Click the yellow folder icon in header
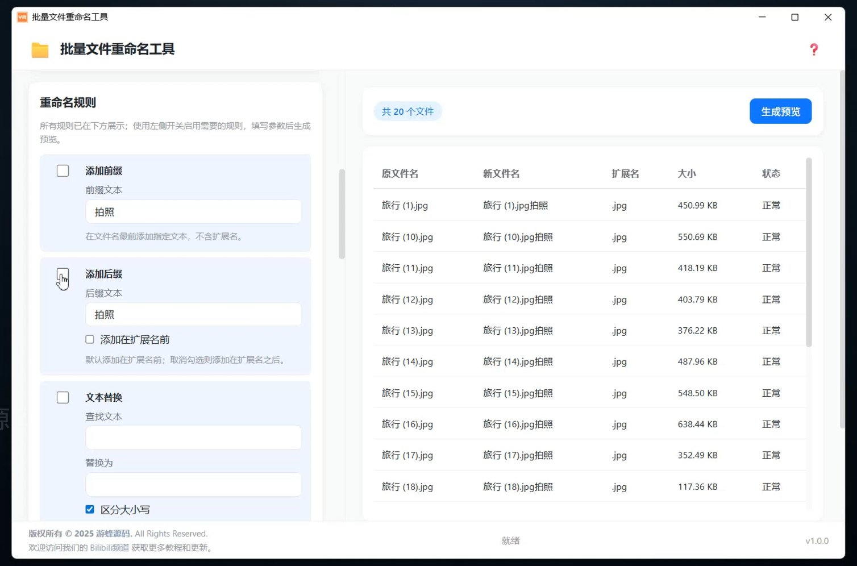857x566 pixels. [40, 50]
